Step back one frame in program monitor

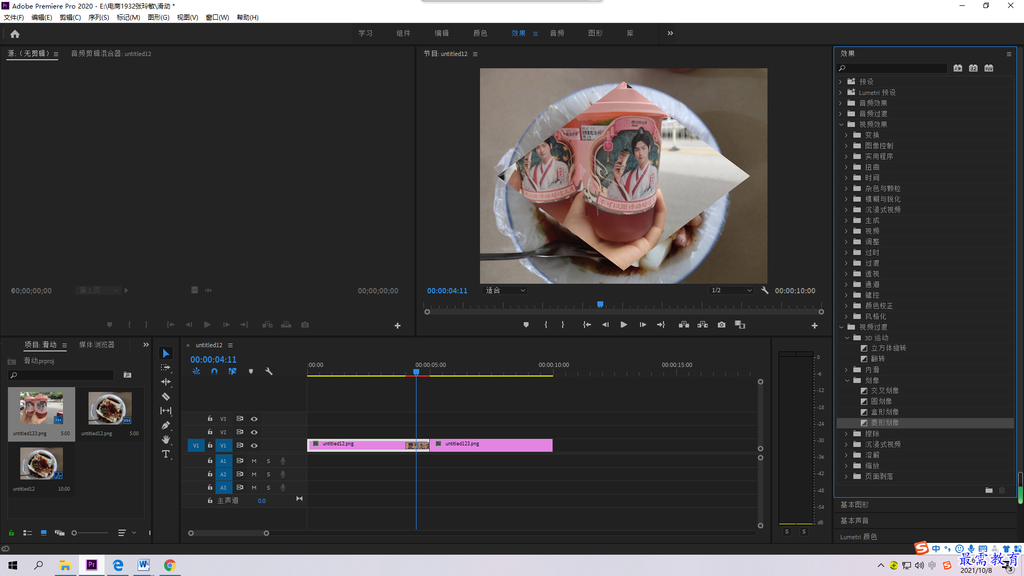(x=605, y=325)
